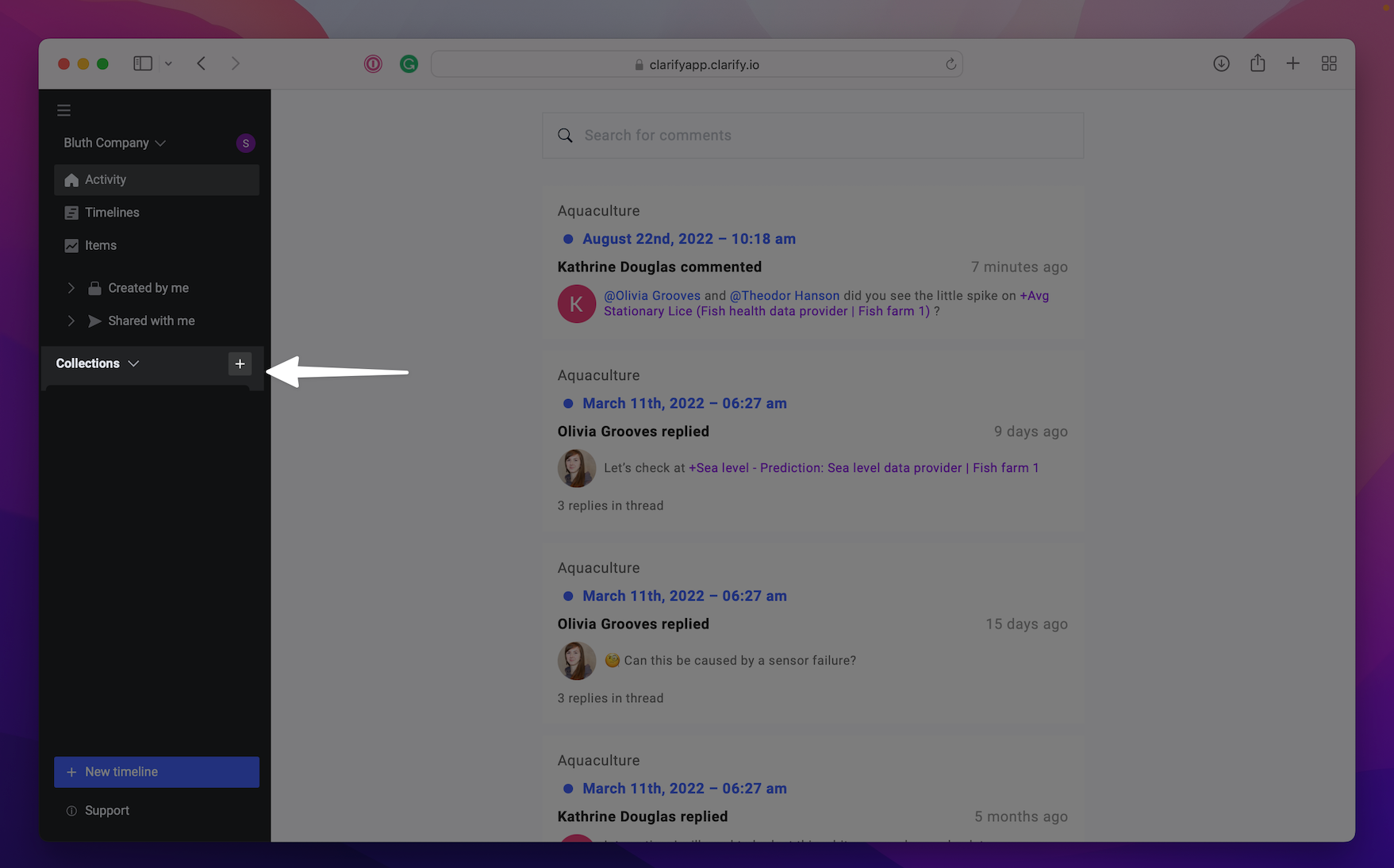Screen dimensions: 1394x868
Task: Open the Bluth Company organization dropdown
Action: 114,143
